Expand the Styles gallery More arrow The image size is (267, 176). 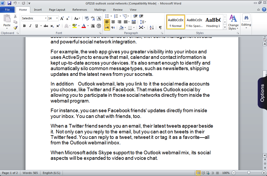[225, 27]
